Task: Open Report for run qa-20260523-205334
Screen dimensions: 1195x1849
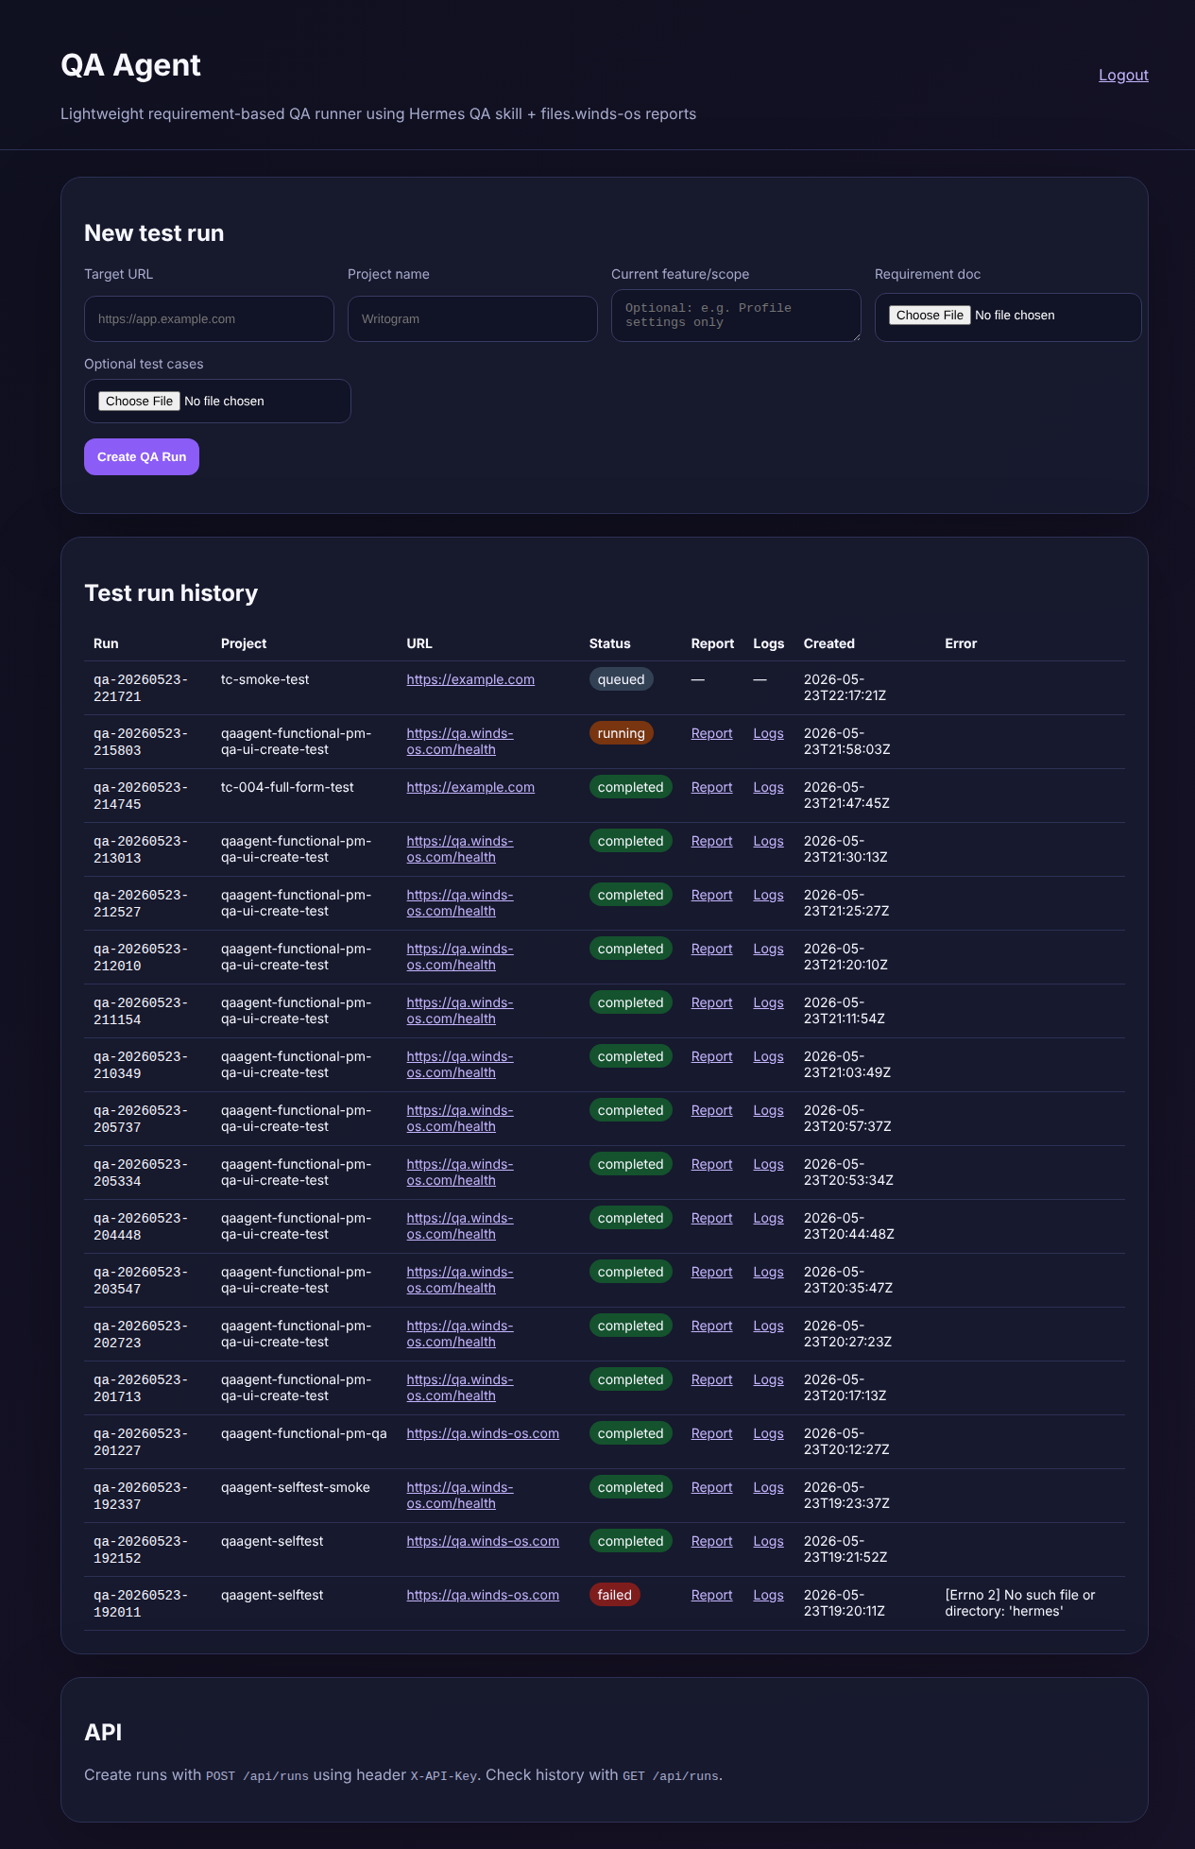Action: (711, 1164)
